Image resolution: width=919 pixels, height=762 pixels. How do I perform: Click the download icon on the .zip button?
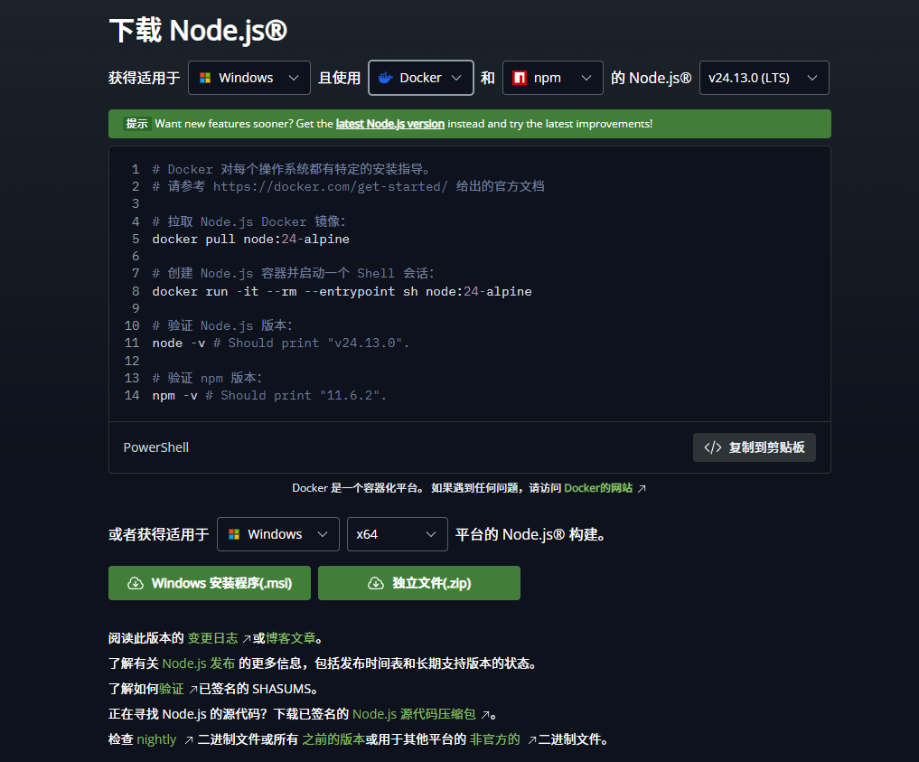(x=375, y=582)
